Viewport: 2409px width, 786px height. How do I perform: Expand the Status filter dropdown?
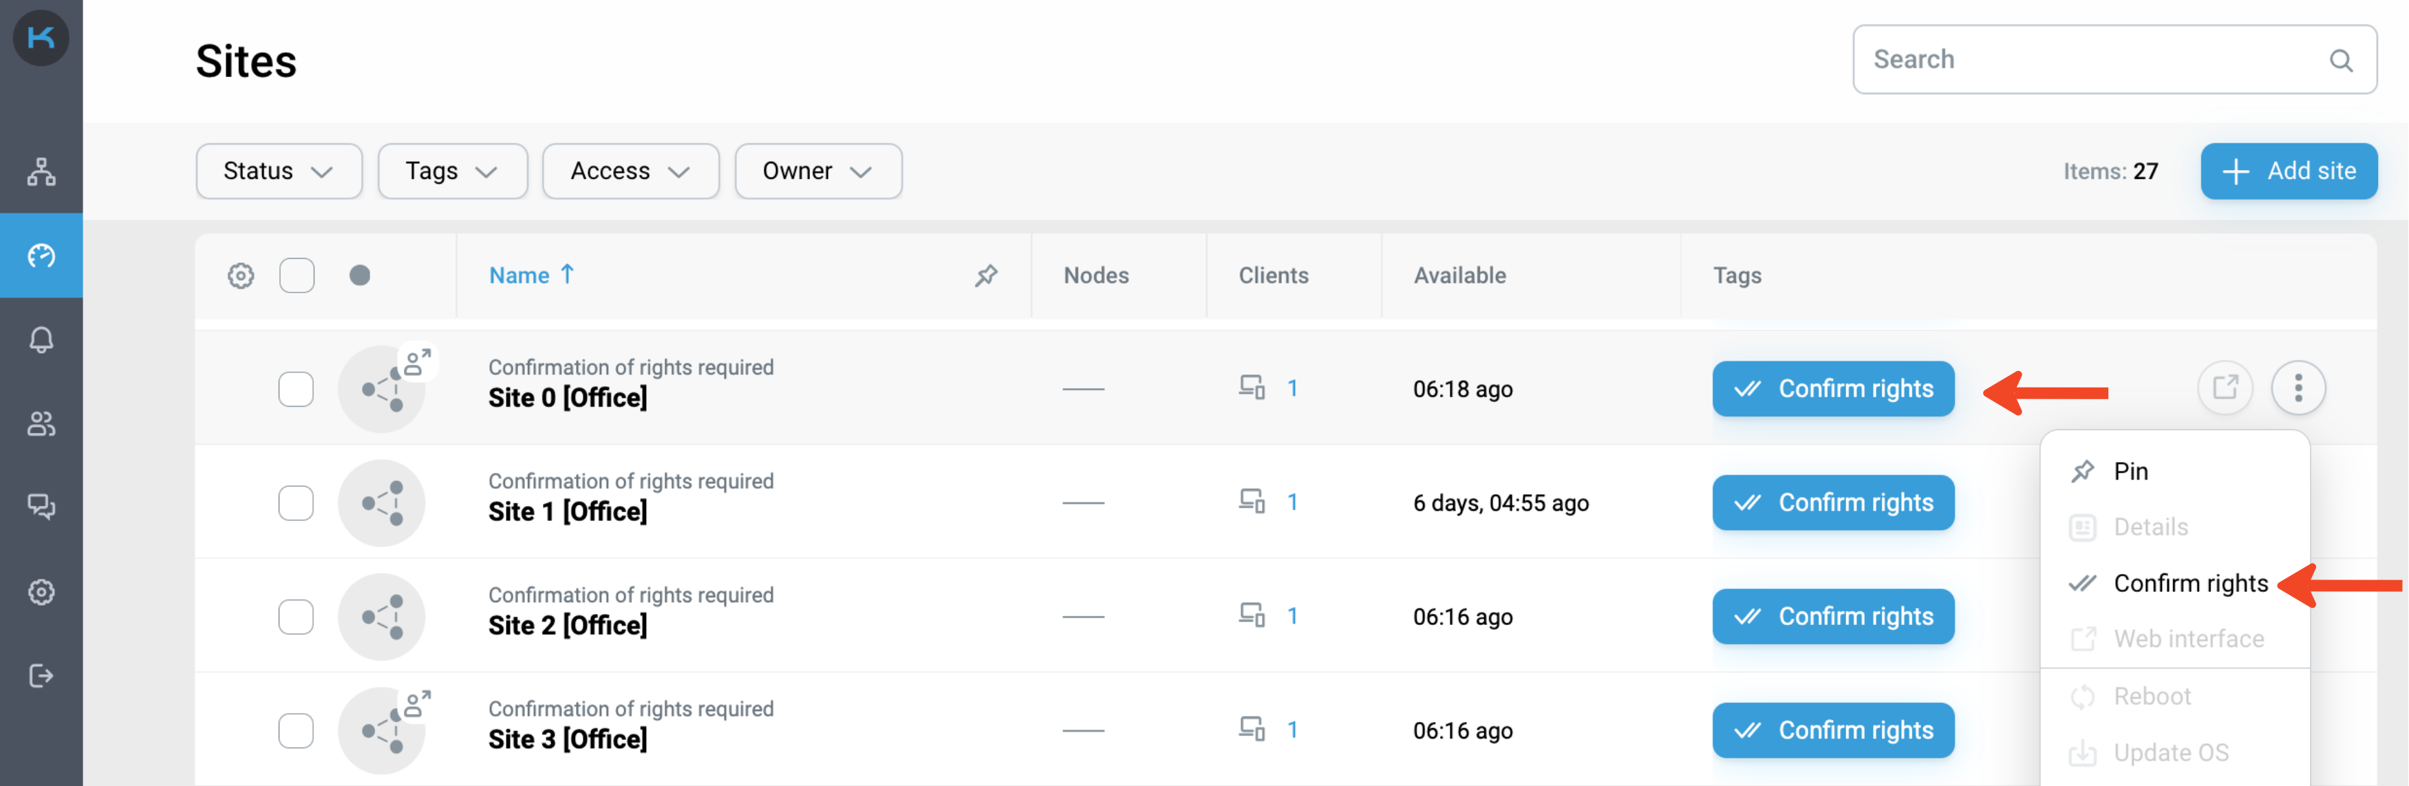[x=279, y=171]
